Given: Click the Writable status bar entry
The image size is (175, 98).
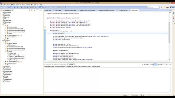Looking at the screenshot, I should coord(125,95).
